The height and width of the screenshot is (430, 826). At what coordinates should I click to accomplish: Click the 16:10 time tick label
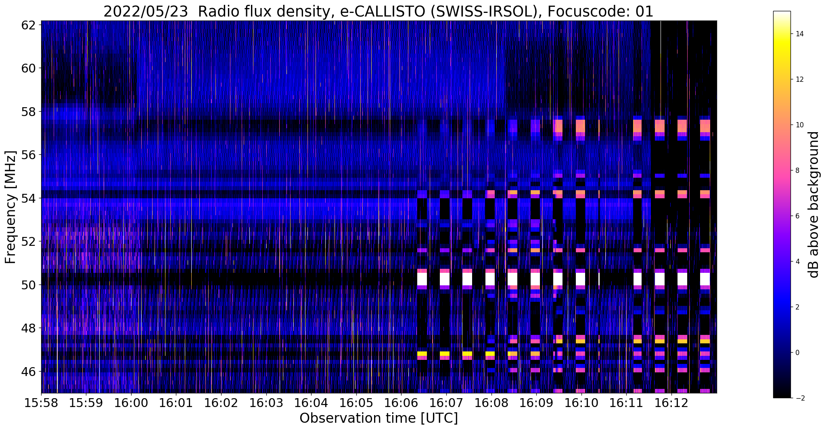(581, 403)
